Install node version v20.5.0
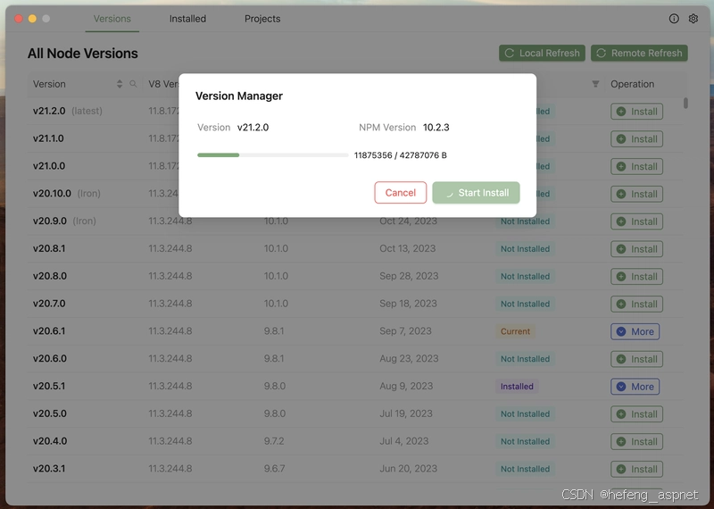This screenshot has width=714, height=509. [636, 413]
